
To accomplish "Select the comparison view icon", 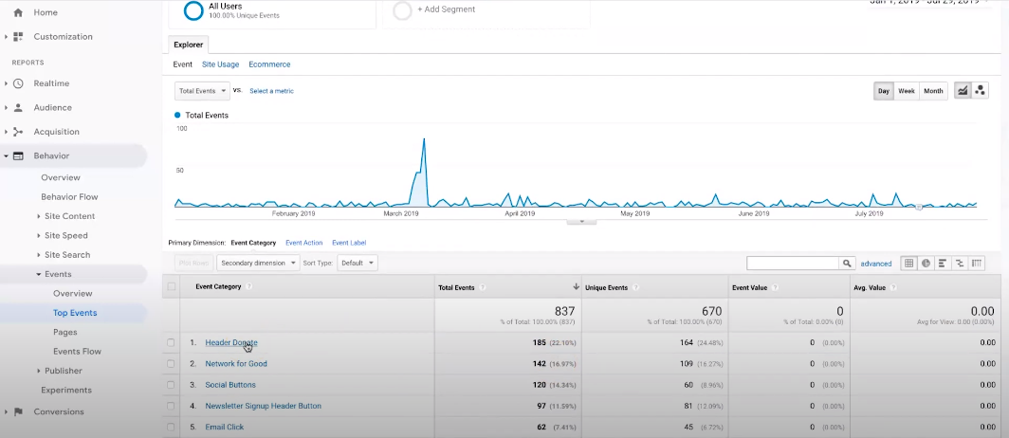I will [960, 263].
